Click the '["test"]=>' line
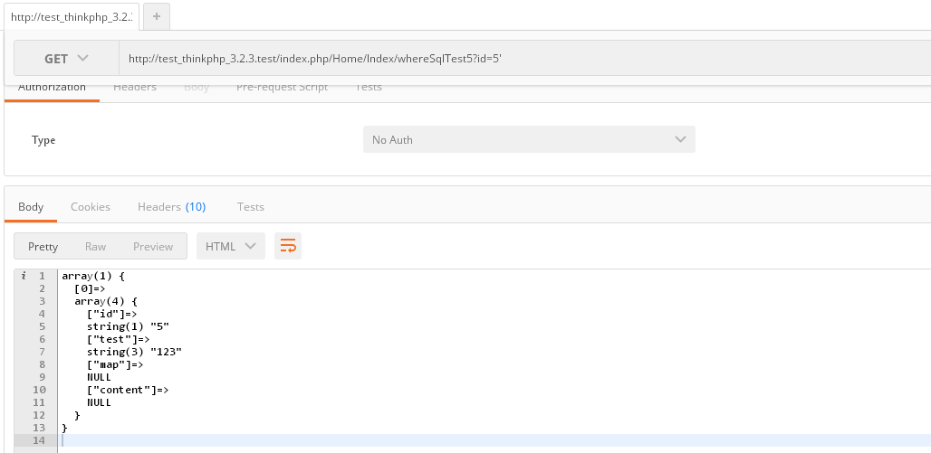Image resolution: width=931 pixels, height=453 pixels. coord(118,339)
